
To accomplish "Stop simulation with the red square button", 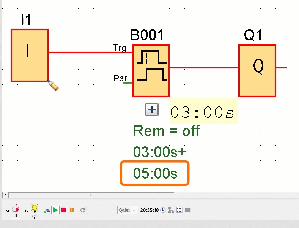I will point(64,210).
